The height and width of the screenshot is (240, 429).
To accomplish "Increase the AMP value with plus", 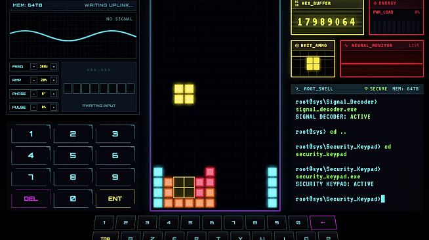I will pyautogui.click(x=54, y=80).
